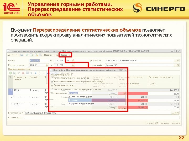Viewport: 189px width, 141px height.
Task: Click the magnifier in Участок работ field
Action: (178, 65)
